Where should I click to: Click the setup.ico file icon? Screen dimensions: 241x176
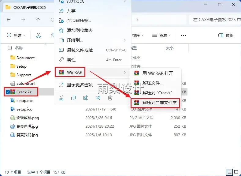point(13,109)
